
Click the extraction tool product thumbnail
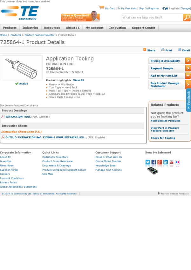[21, 68]
